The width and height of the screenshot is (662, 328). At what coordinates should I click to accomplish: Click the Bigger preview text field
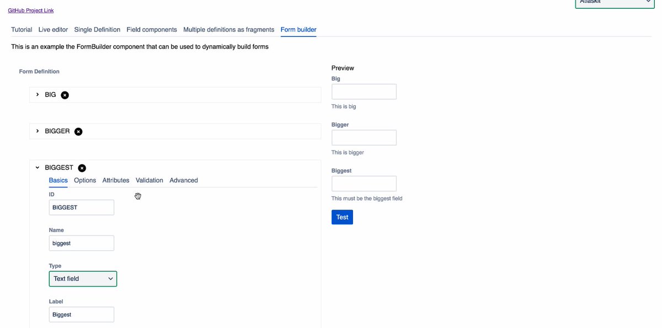364,138
